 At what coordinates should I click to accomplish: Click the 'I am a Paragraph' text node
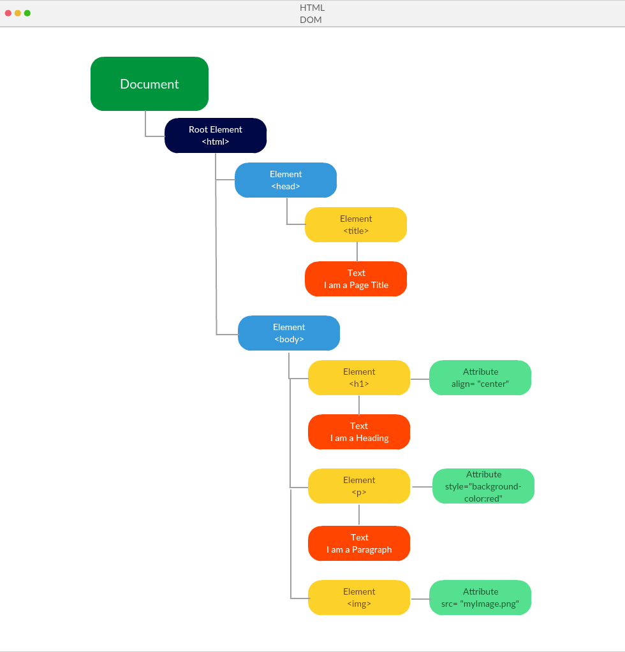[359, 544]
